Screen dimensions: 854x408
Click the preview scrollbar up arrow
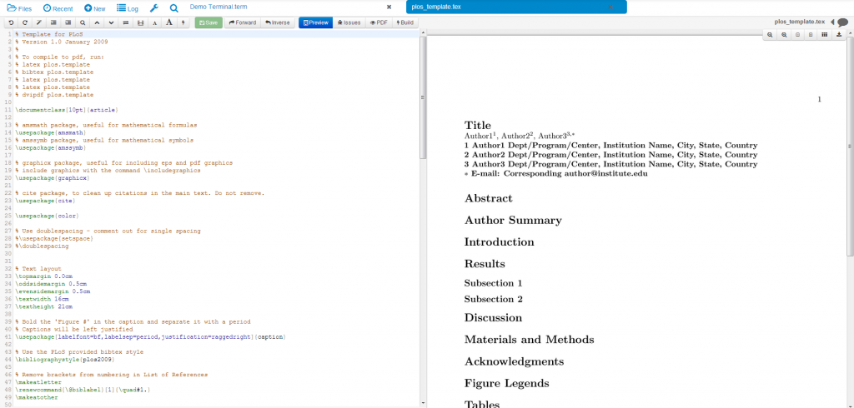(x=851, y=33)
